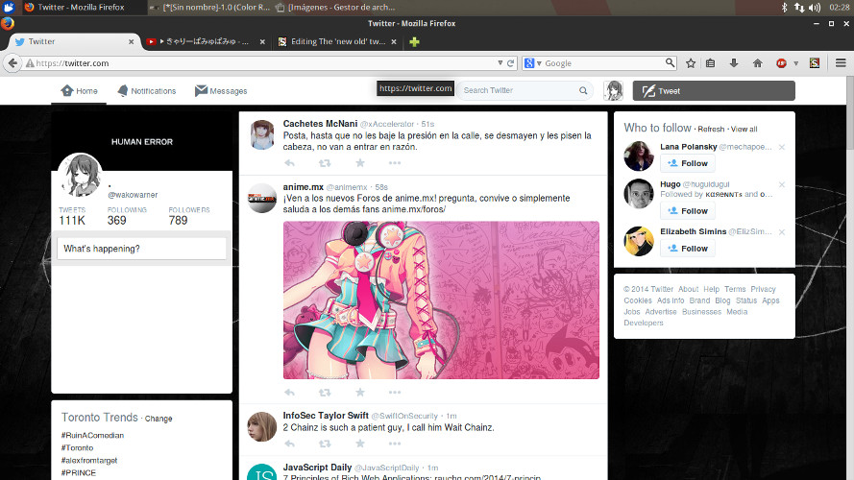Favorite InfoSec Taylor Swift's tweet

(x=360, y=444)
